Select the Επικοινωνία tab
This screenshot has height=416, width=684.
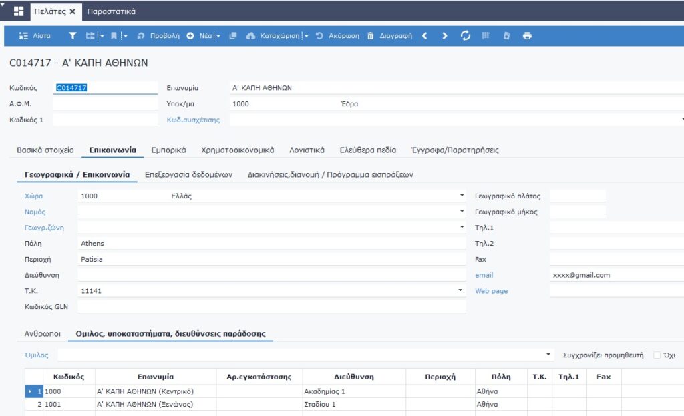(x=112, y=150)
